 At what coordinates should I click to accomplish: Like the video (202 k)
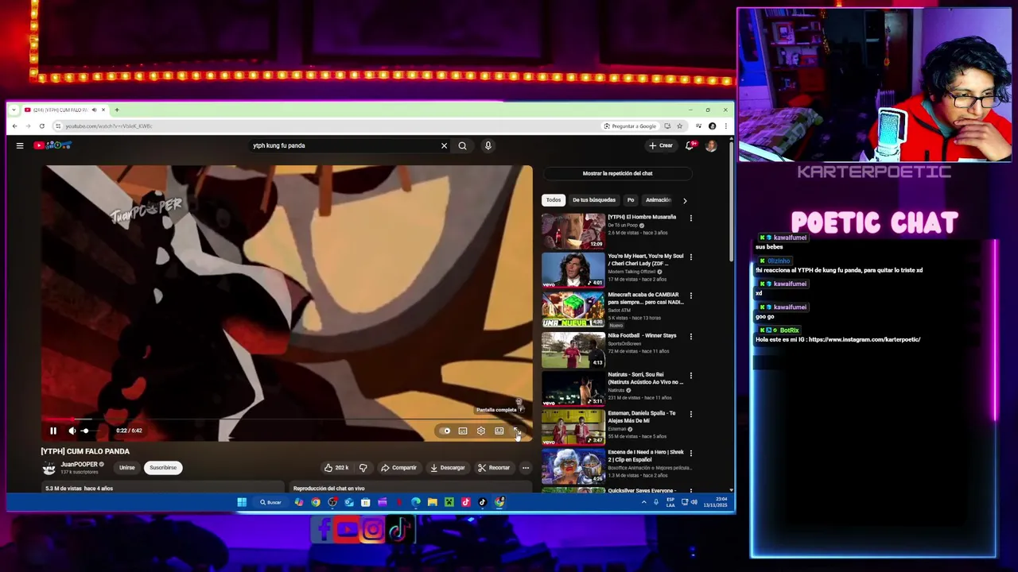click(336, 468)
